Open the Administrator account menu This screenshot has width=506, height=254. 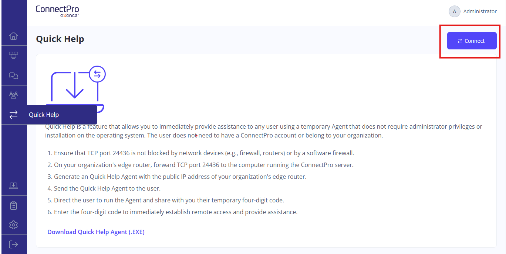(x=480, y=11)
